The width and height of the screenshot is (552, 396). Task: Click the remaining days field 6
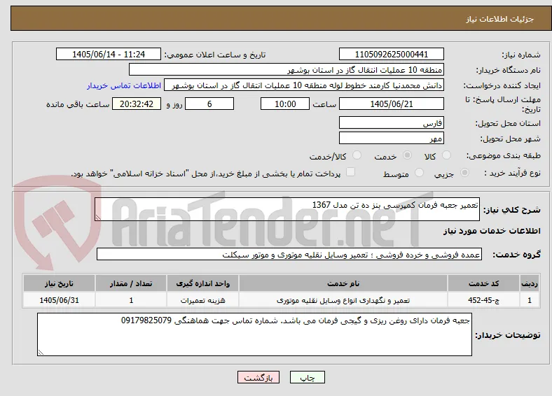click(x=209, y=104)
